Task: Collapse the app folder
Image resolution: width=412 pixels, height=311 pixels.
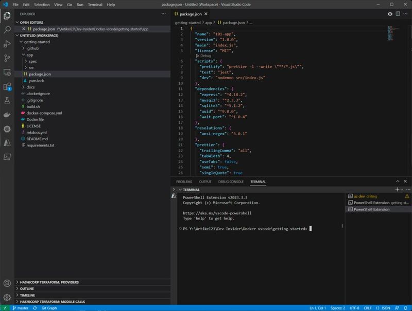Action: pos(23,54)
